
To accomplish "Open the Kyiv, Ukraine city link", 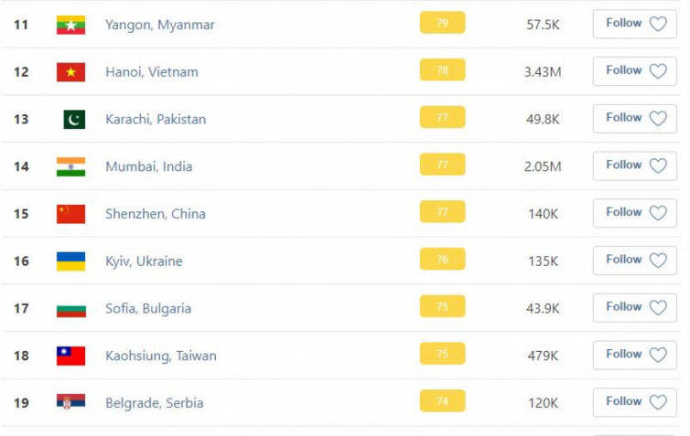I will [144, 261].
